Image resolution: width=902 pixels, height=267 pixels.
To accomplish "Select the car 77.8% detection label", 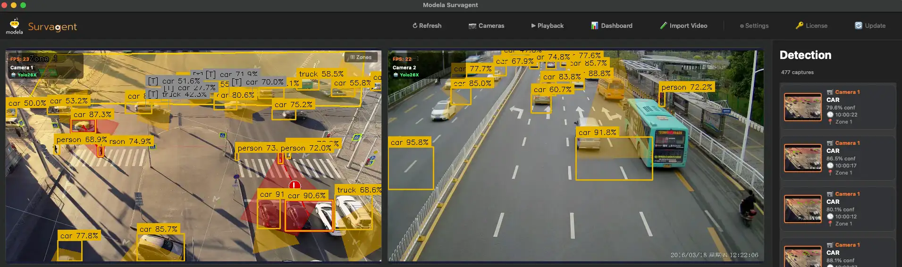I will point(79,235).
